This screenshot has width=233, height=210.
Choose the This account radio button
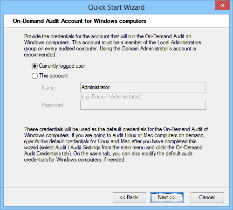(34, 76)
